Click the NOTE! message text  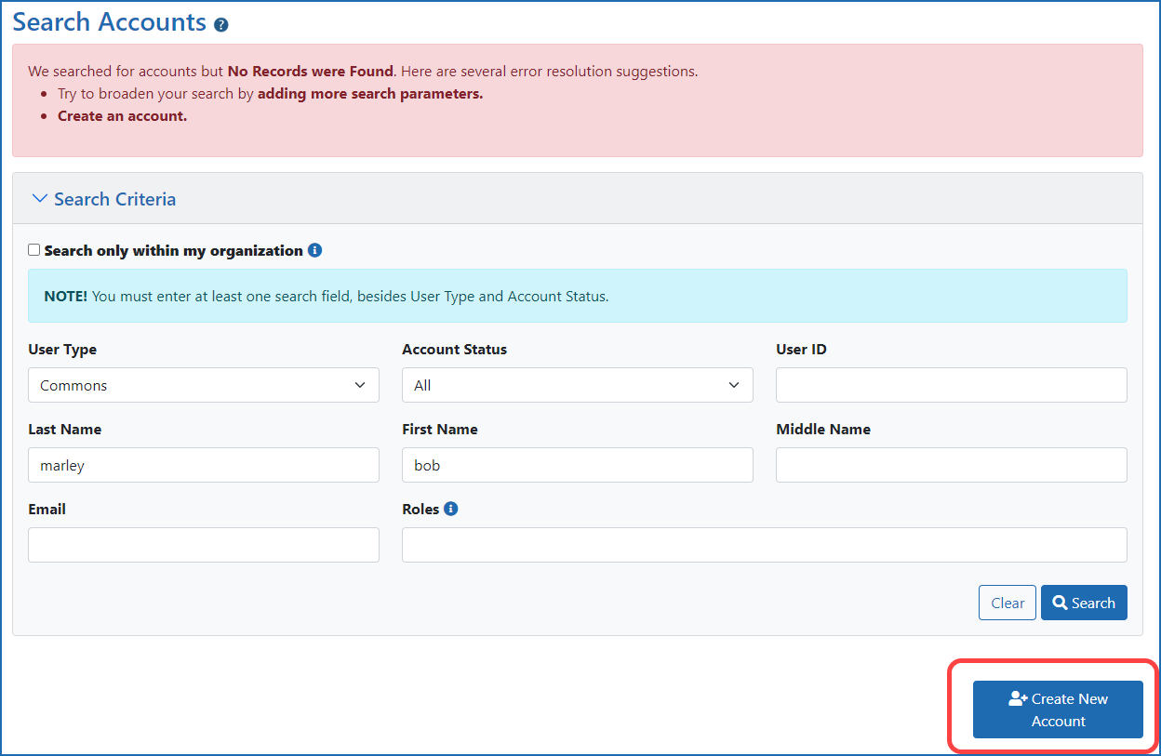(327, 297)
